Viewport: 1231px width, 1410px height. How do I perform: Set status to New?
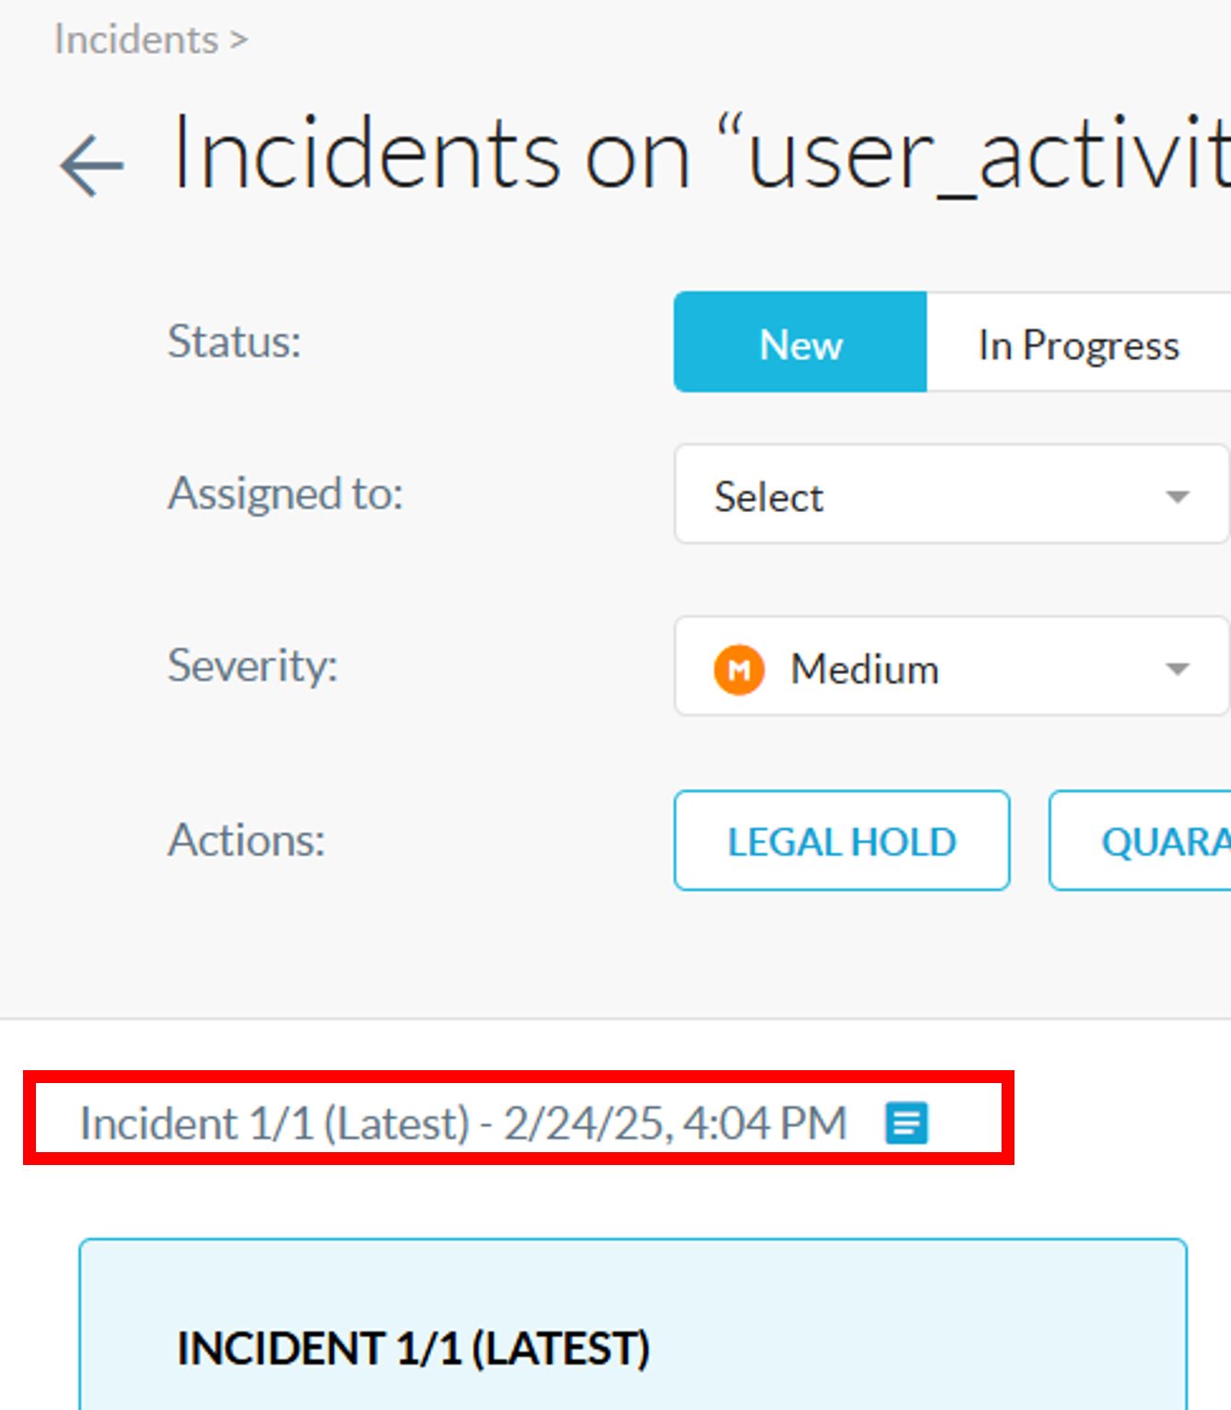click(x=800, y=344)
